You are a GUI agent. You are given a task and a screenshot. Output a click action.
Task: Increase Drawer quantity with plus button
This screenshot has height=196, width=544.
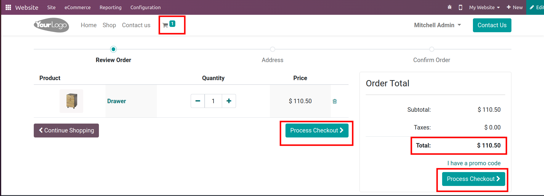pyautogui.click(x=229, y=101)
